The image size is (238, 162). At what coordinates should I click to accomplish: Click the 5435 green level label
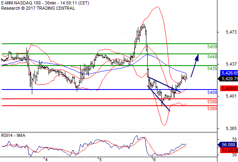click(212, 68)
